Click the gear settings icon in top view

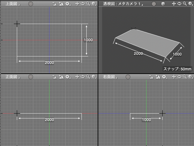click(67, 4)
